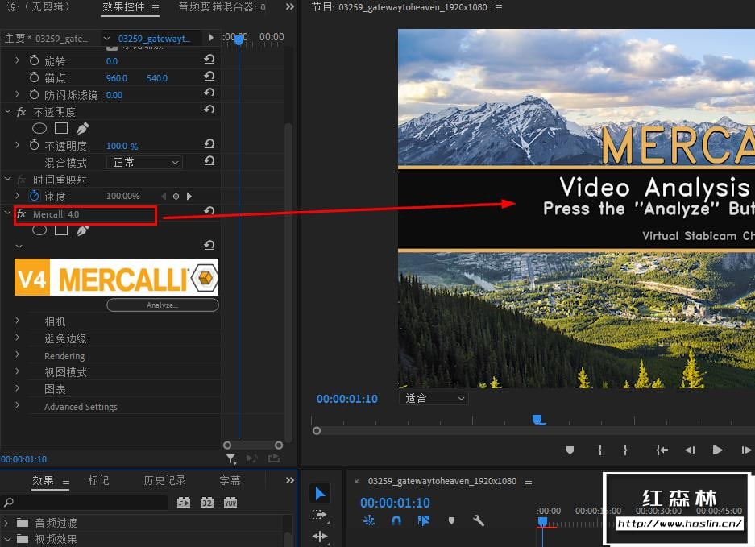Go to in point in program monitor
Screen dimensions: 755x547
tap(662, 450)
